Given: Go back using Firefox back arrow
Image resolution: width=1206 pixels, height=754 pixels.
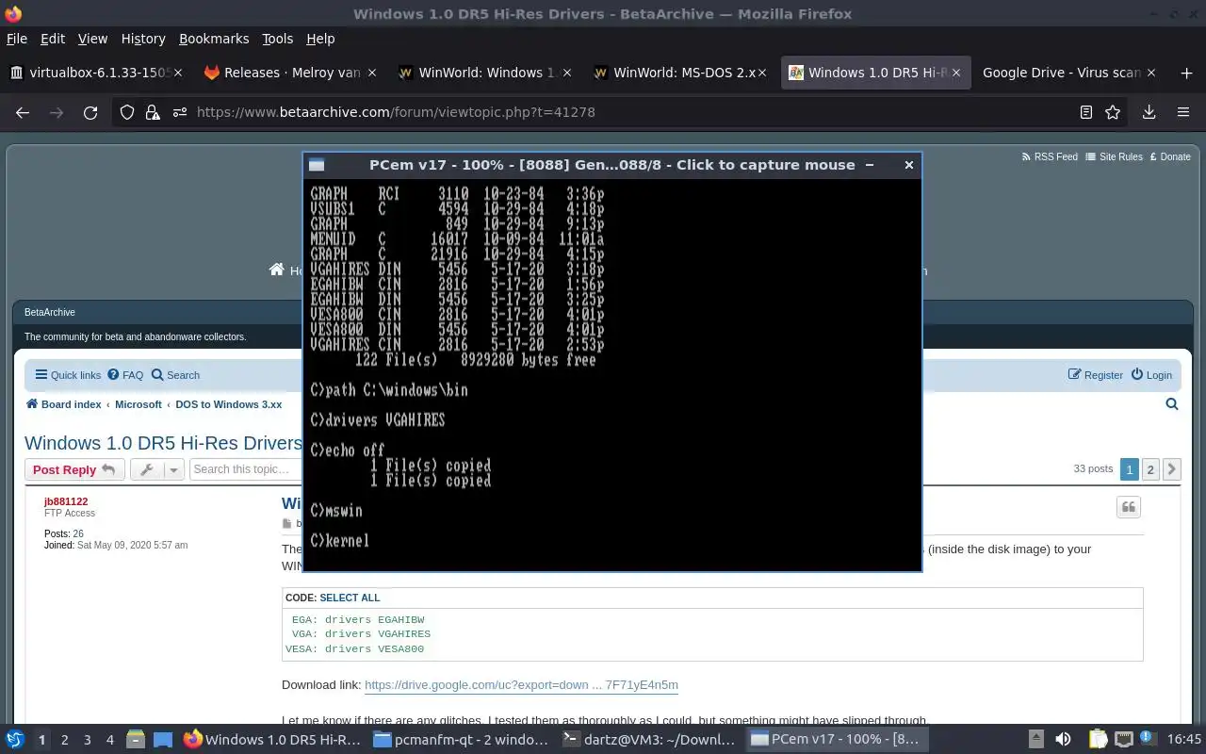Looking at the screenshot, I should pos(23,112).
